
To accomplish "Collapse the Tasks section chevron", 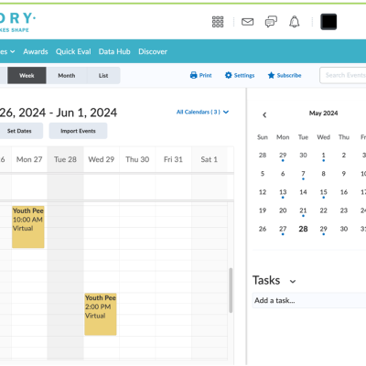I will (293, 281).
